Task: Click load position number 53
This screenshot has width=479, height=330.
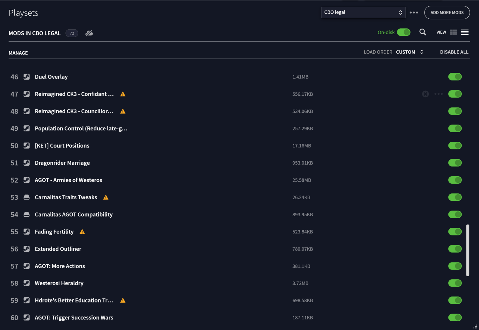Action: tap(14, 197)
